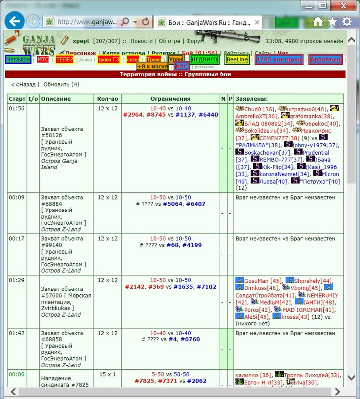360x399 pixels.
Task: Click the S icon before REMBO-777[37]
Action: 255,159
